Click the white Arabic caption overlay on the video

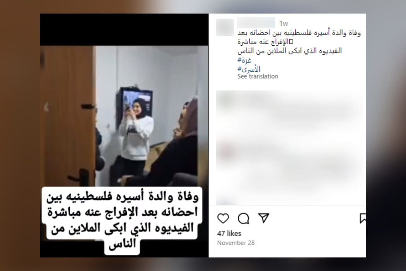pos(122,220)
